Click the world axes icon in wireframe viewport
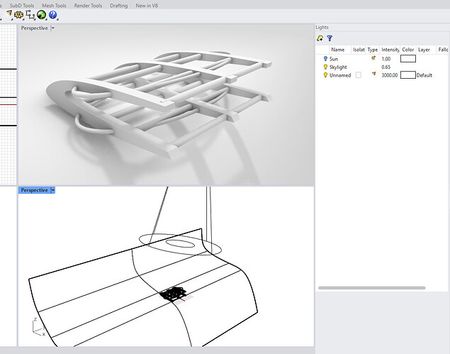This screenshot has width=450, height=354. (x=39, y=328)
